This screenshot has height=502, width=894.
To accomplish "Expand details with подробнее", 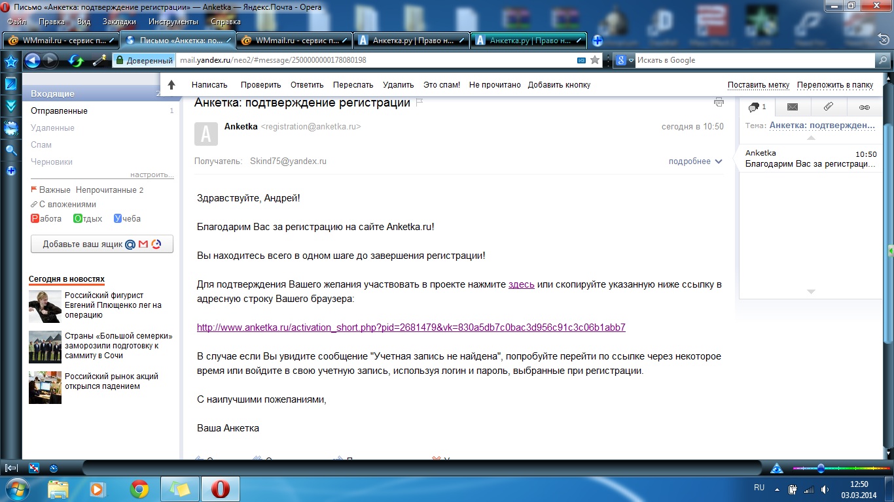I will 695,161.
